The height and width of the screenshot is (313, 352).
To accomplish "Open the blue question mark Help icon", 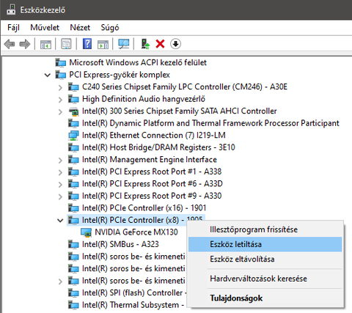I will tap(87, 44).
